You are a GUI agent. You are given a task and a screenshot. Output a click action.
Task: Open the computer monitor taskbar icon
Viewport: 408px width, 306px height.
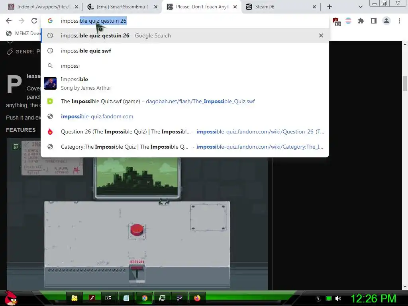(162, 298)
